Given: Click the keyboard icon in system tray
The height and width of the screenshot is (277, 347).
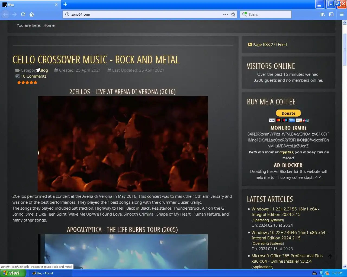Looking at the screenshot, I should (x=314, y=273).
